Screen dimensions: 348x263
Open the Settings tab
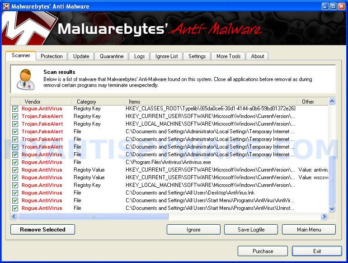[x=197, y=56]
